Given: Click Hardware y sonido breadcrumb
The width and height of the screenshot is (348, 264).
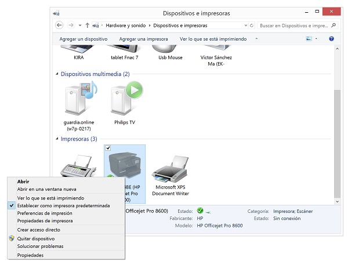Looking at the screenshot, I should click(126, 26).
